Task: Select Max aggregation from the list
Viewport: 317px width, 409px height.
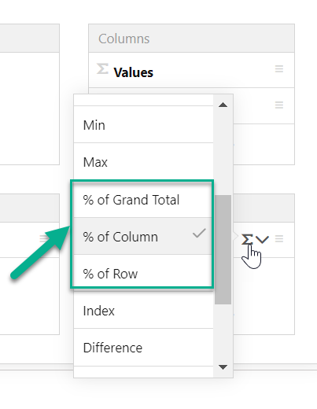Action: tap(144, 162)
